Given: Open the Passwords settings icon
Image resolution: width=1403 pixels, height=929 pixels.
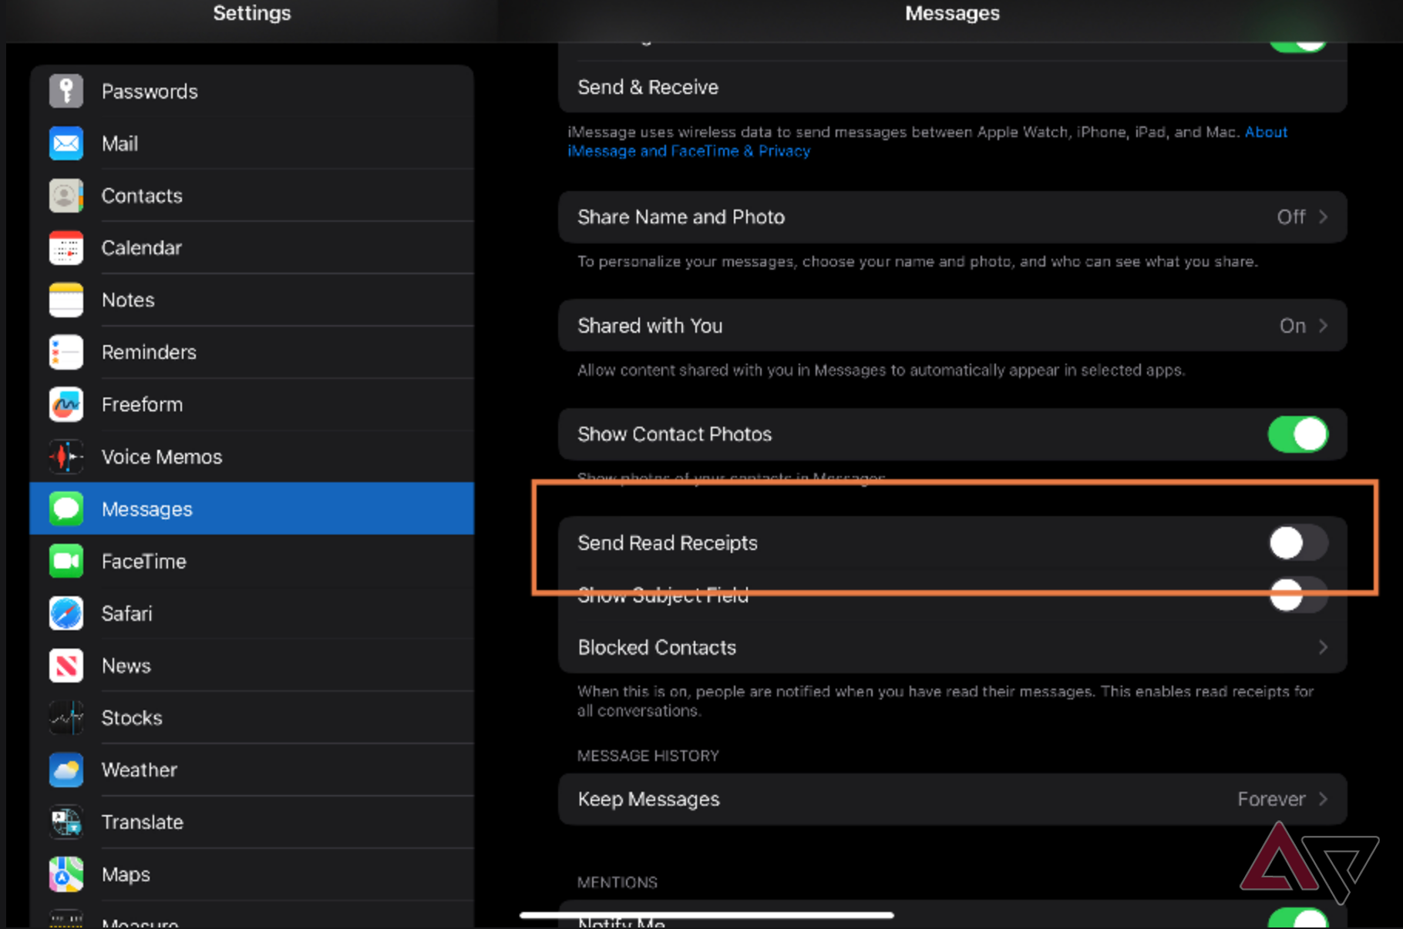Looking at the screenshot, I should (66, 90).
